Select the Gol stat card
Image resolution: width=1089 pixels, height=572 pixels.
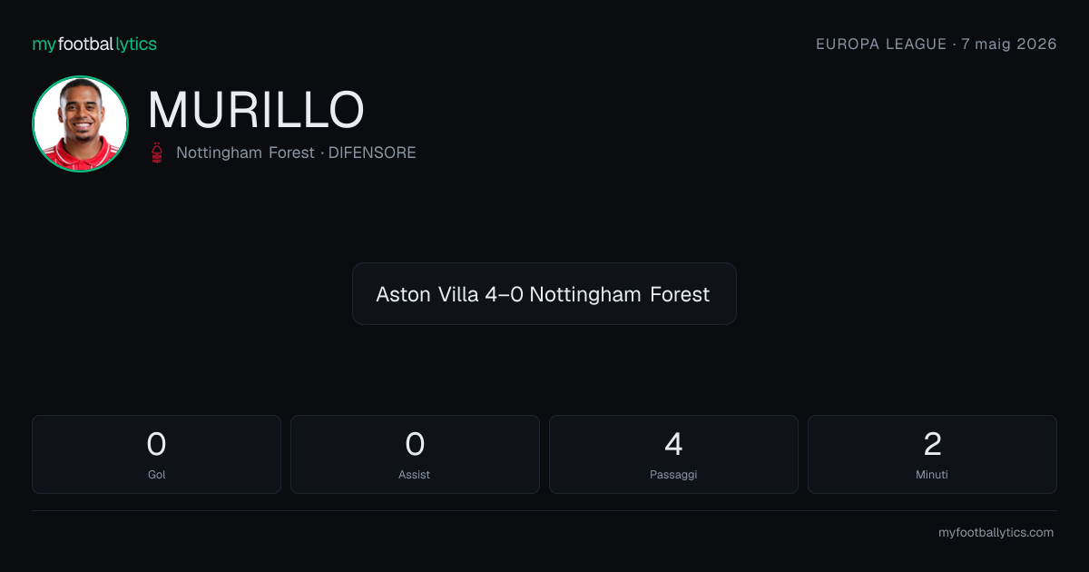pyautogui.click(x=156, y=454)
